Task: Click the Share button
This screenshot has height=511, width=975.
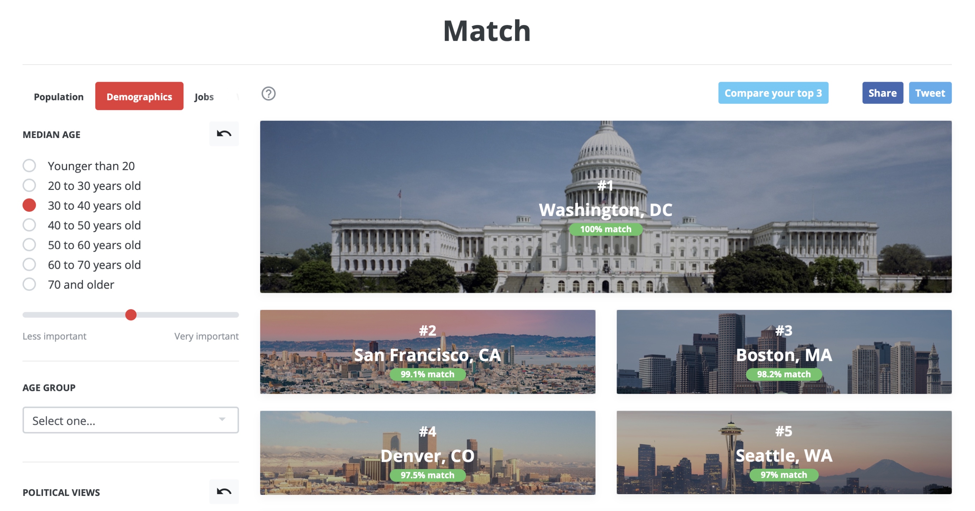Action: [x=882, y=93]
